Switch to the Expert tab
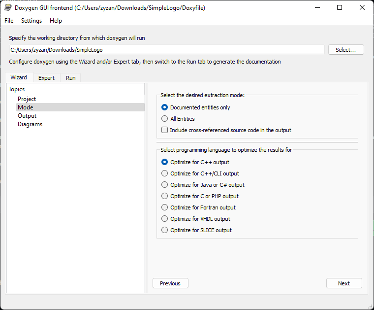The width and height of the screenshot is (374, 310). click(47, 78)
